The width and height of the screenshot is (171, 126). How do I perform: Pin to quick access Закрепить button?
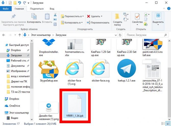click(14, 20)
